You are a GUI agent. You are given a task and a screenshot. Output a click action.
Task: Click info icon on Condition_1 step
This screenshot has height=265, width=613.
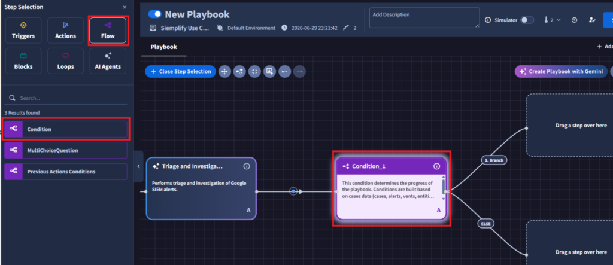point(436,166)
